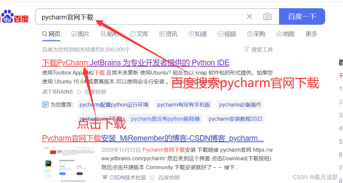This screenshot has width=343, height=183.
Task: Click the 为您推荐 search icon
Action: click(x=45, y=105)
